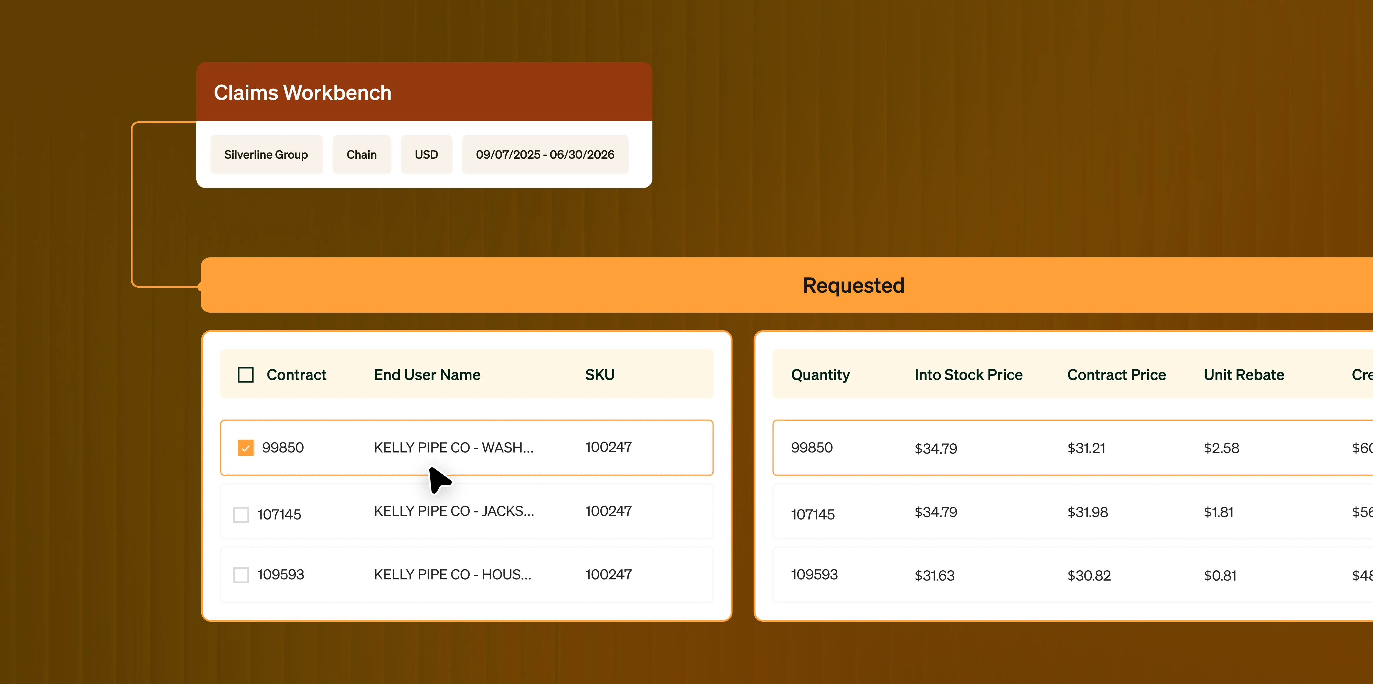Click the Chain filter chip
The image size is (1373, 684).
tap(361, 155)
